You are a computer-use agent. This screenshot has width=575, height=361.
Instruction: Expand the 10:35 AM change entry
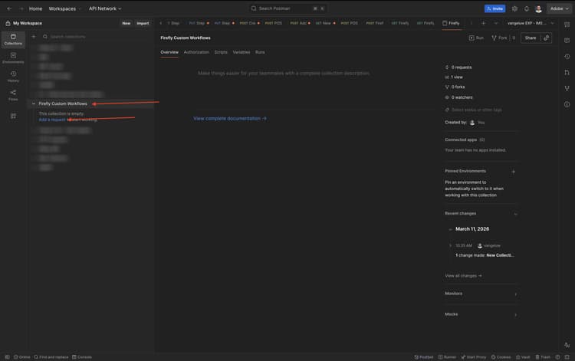(450, 245)
